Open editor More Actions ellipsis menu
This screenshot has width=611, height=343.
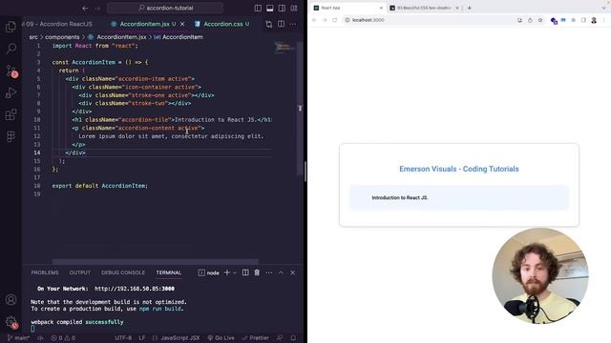[x=293, y=24]
